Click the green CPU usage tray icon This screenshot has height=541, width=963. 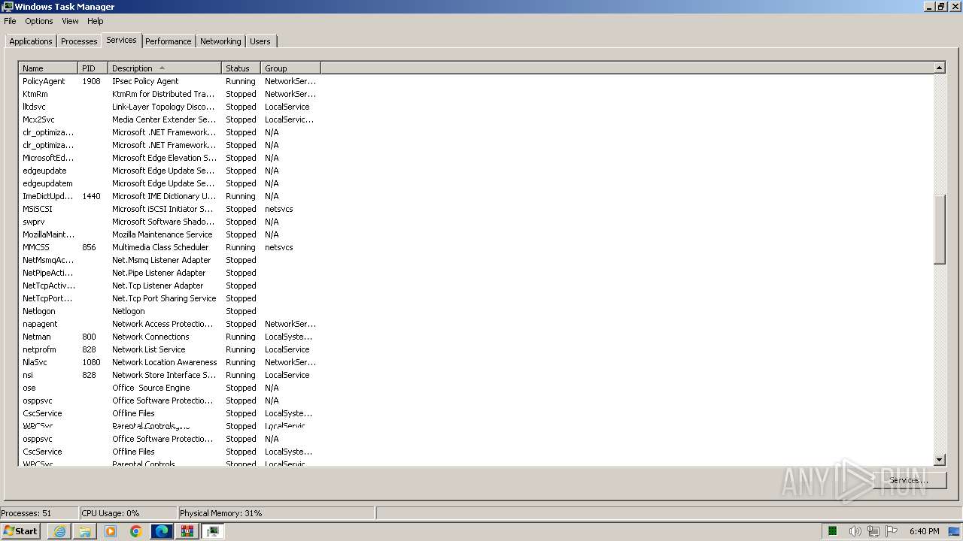tap(833, 531)
